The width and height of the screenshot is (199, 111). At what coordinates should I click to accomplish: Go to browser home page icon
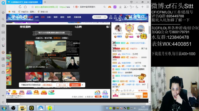[x=25, y=7]
